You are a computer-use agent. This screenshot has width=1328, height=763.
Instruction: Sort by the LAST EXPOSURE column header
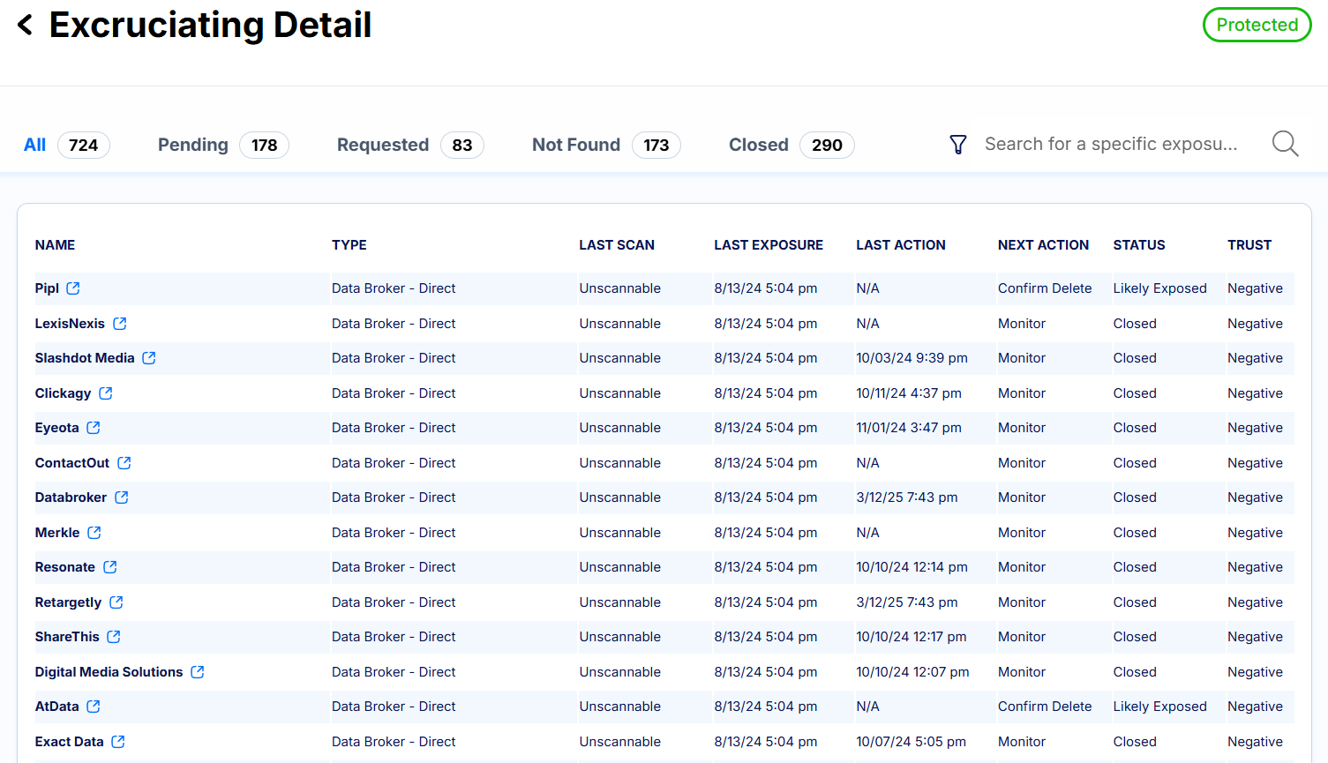(769, 245)
